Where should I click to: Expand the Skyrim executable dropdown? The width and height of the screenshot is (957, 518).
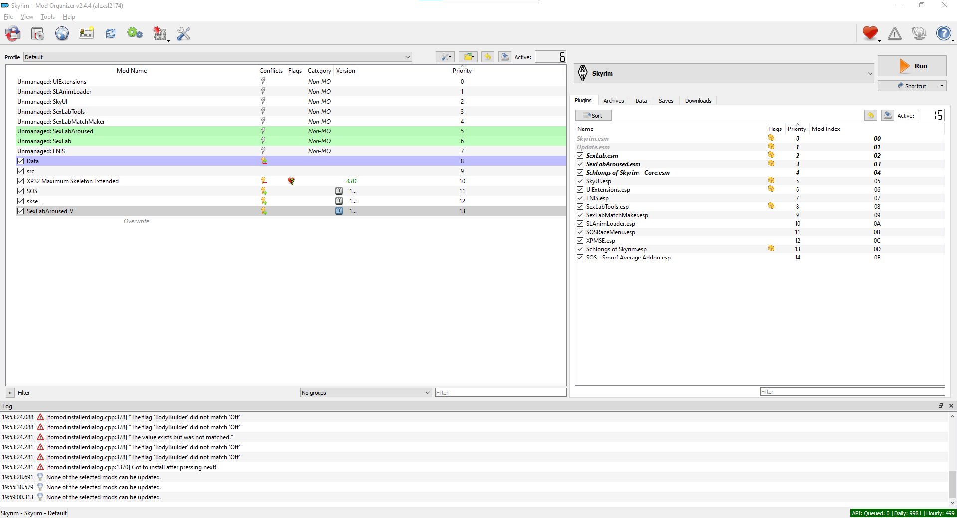(x=724, y=73)
